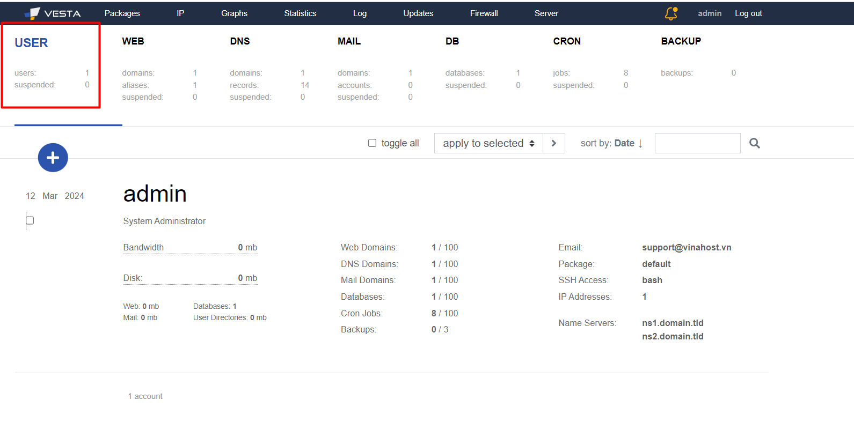Switch to the DNS tab
The width and height of the screenshot is (854, 437).
coord(239,41)
